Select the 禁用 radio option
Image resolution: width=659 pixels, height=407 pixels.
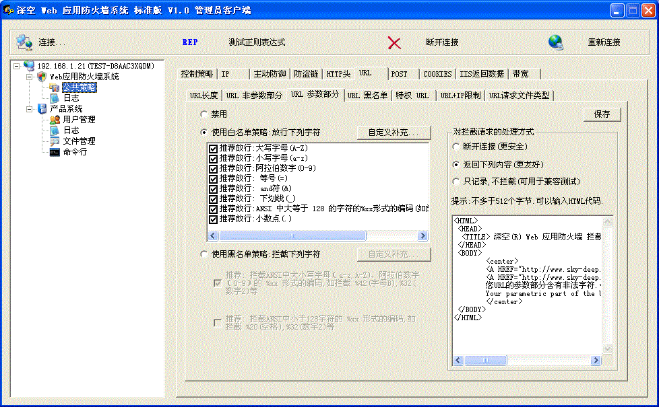[x=204, y=114]
